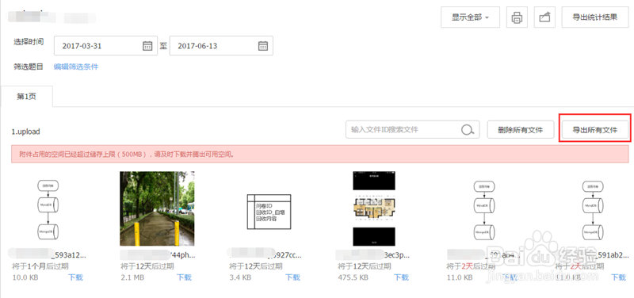
Task: Click the end date field 2017-06-13
Action: (221, 46)
